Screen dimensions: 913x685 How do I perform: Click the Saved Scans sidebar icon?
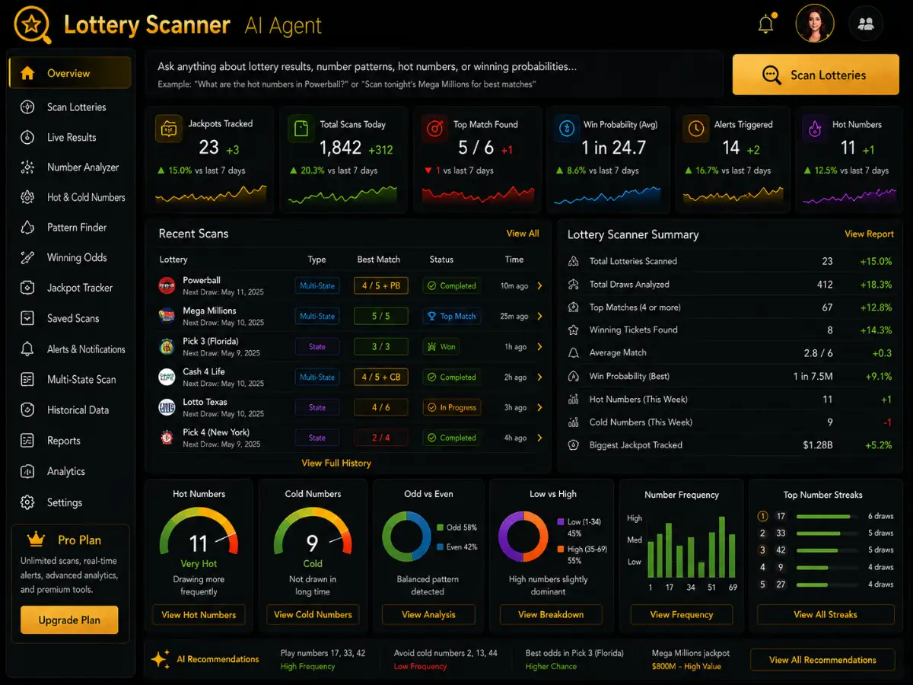[27, 318]
